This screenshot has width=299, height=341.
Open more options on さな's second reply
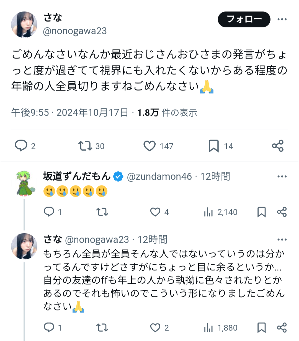tap(282, 240)
